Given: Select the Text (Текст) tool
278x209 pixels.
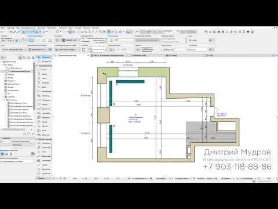Looking at the screenshot, I should (x=44, y=152).
